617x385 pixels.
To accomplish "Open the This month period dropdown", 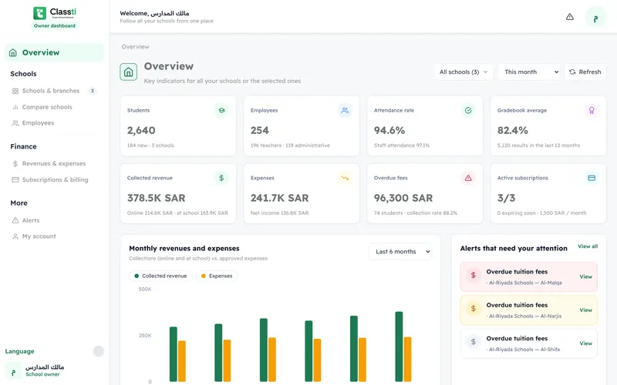I will 529,72.
